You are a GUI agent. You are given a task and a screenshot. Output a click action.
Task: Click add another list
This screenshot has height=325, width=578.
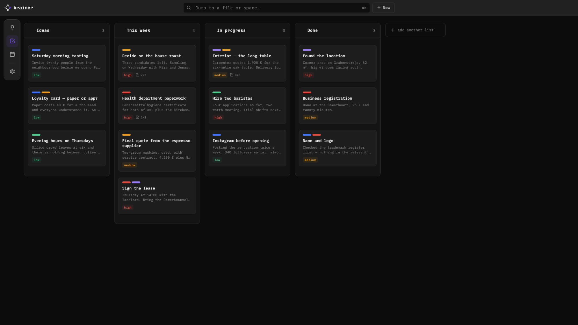[415, 30]
